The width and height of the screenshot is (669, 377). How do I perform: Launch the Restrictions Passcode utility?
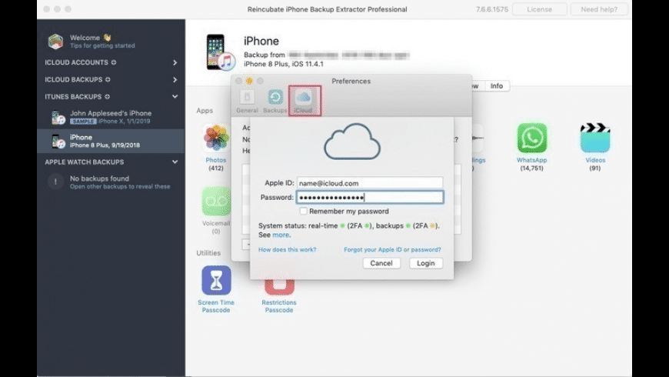coord(279,286)
